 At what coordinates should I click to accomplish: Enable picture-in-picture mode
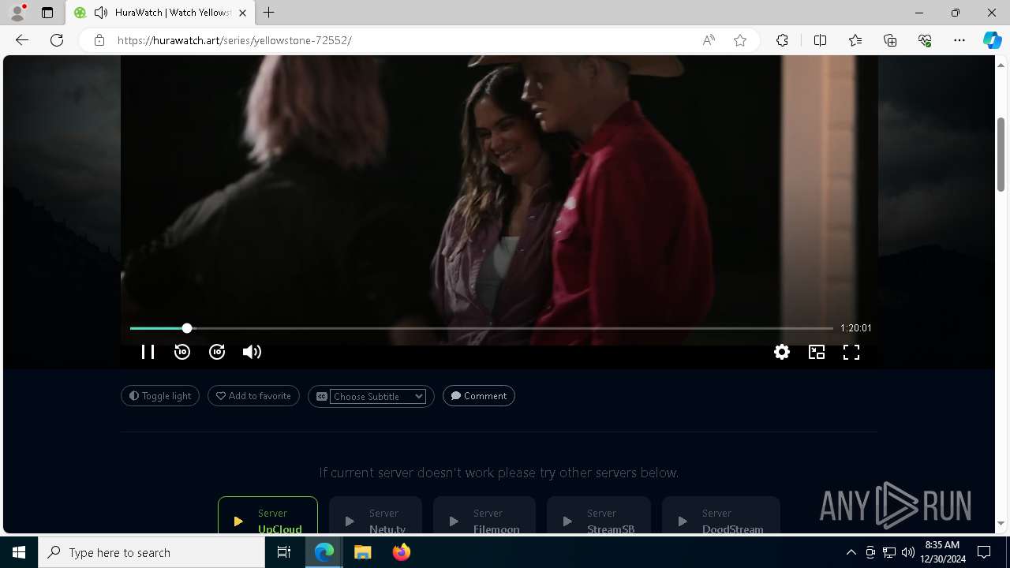pyautogui.click(x=817, y=352)
